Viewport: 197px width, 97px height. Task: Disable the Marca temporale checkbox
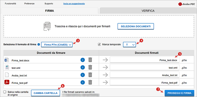(99, 44)
